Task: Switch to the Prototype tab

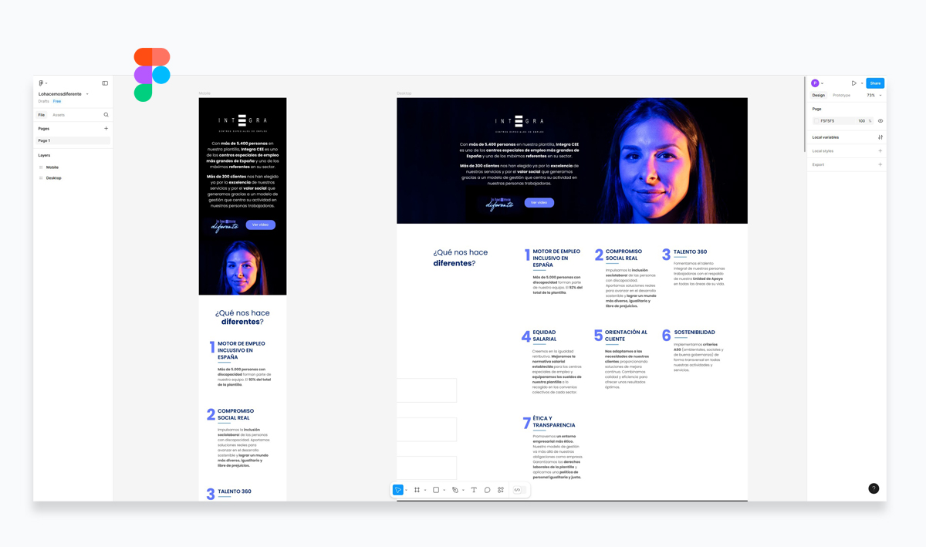Action: tap(841, 95)
